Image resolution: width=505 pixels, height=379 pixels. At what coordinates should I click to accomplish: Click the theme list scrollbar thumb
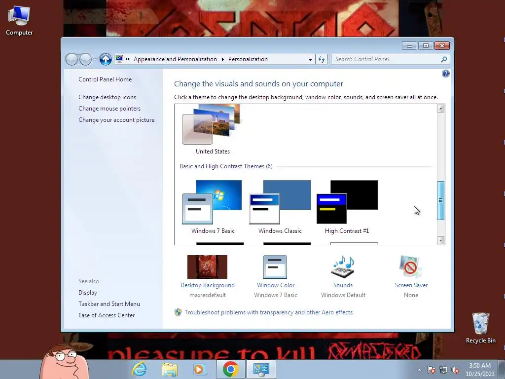440,200
